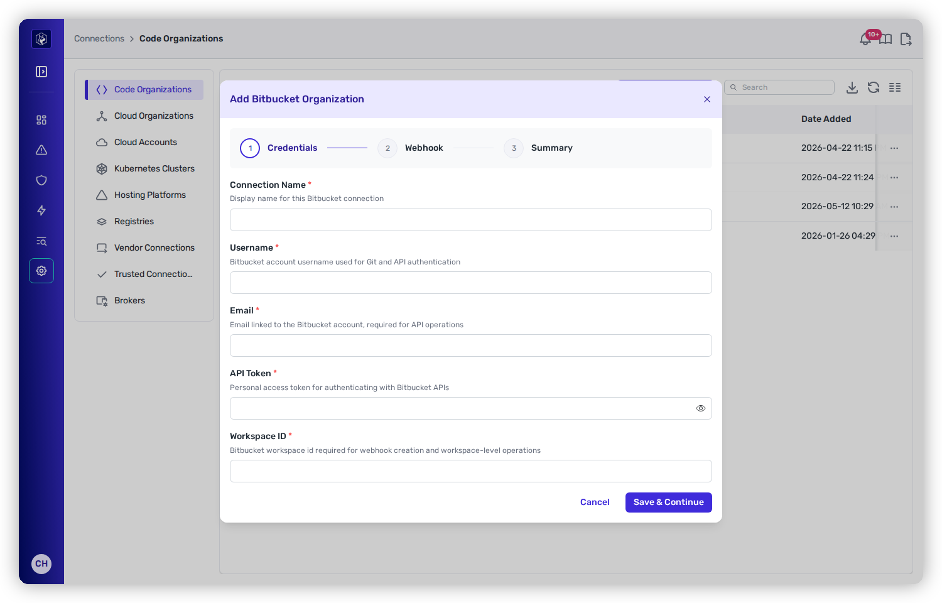942x603 pixels.
Task: Click the sign-out document icon in the header
Action: tap(906, 39)
